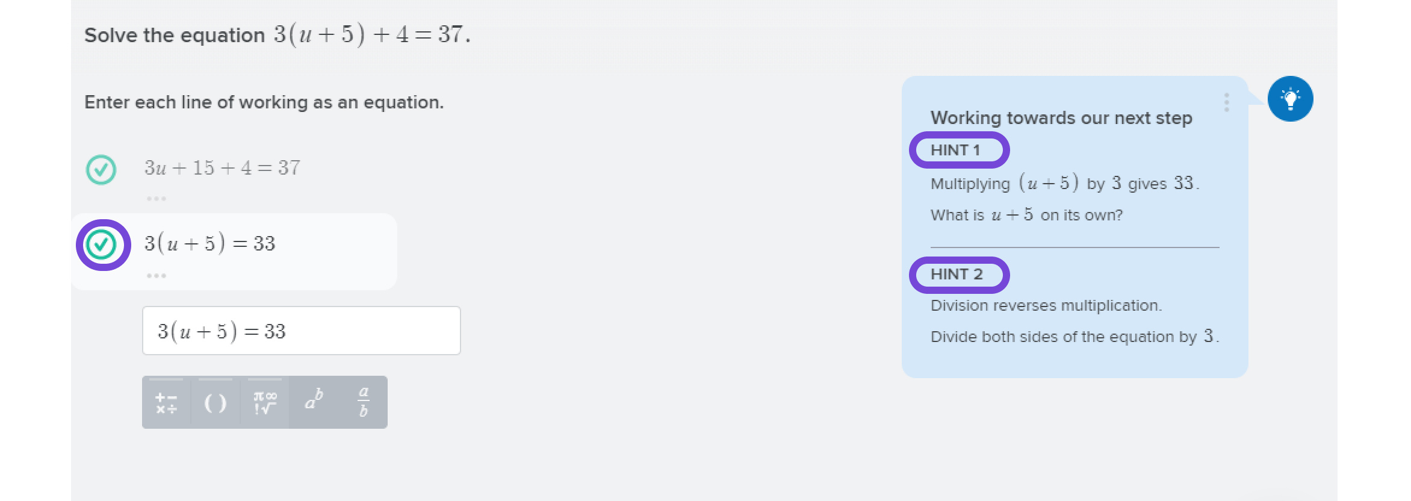Viewport: 1411px width, 501px height.
Task: Expand the dots under 3(u + 5) = 33
Action: point(156,276)
